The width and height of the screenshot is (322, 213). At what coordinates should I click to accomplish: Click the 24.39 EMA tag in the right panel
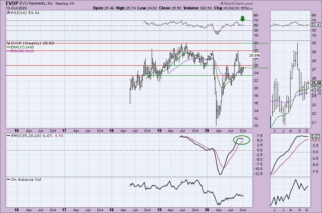pyautogui.click(x=316, y=93)
